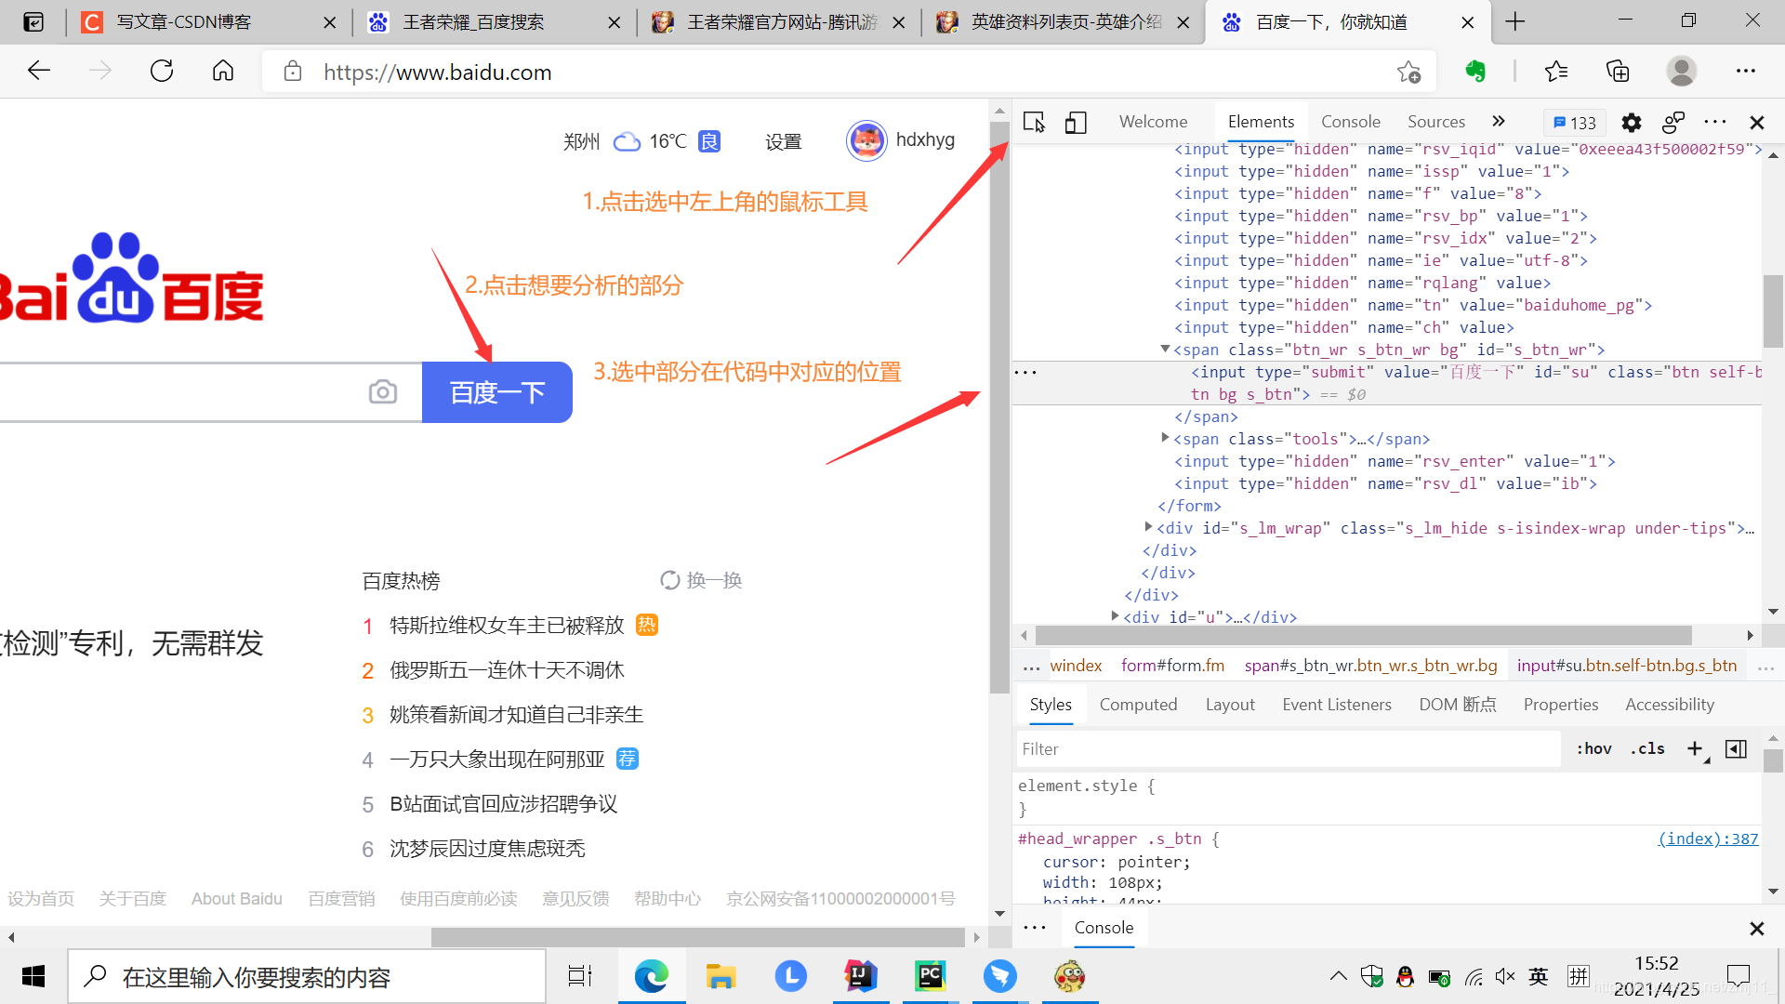Add a new style rule plus icon
Viewport: 1785px width, 1004px height.
click(x=1695, y=749)
